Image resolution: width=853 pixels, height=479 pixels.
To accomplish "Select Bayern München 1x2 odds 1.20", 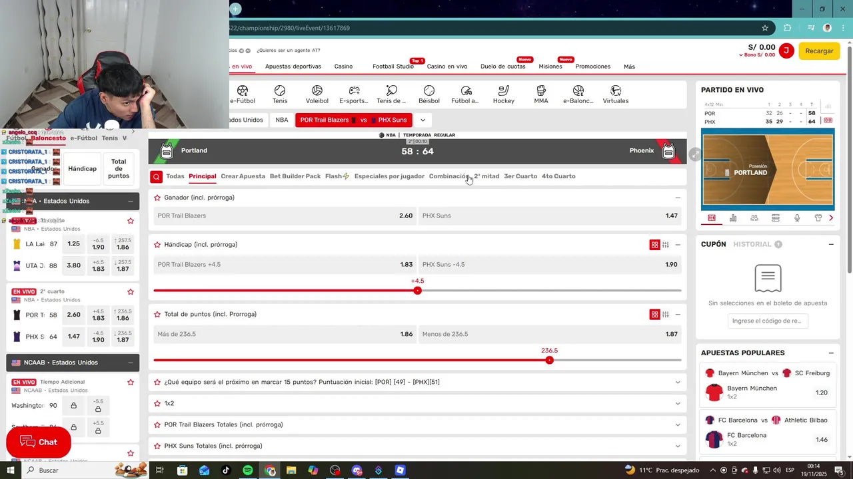I will 822,393.
